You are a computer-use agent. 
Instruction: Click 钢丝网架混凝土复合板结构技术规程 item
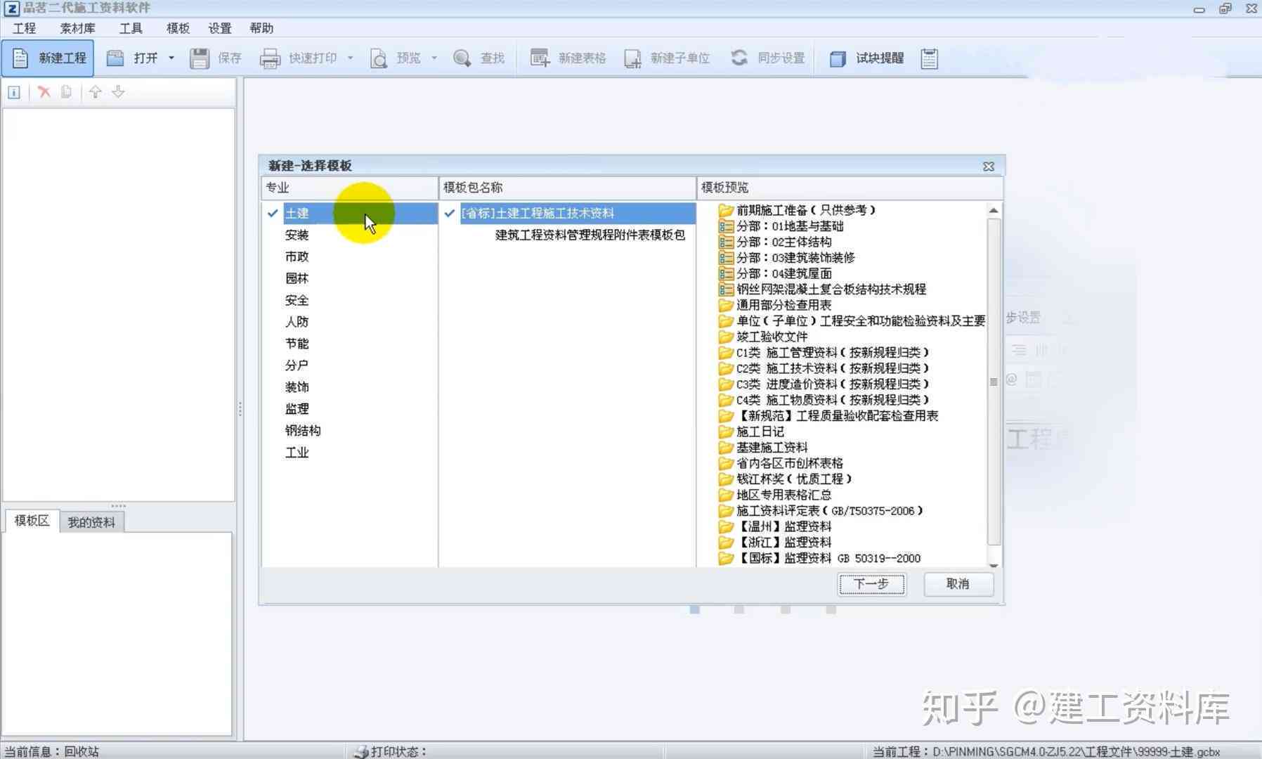click(831, 290)
